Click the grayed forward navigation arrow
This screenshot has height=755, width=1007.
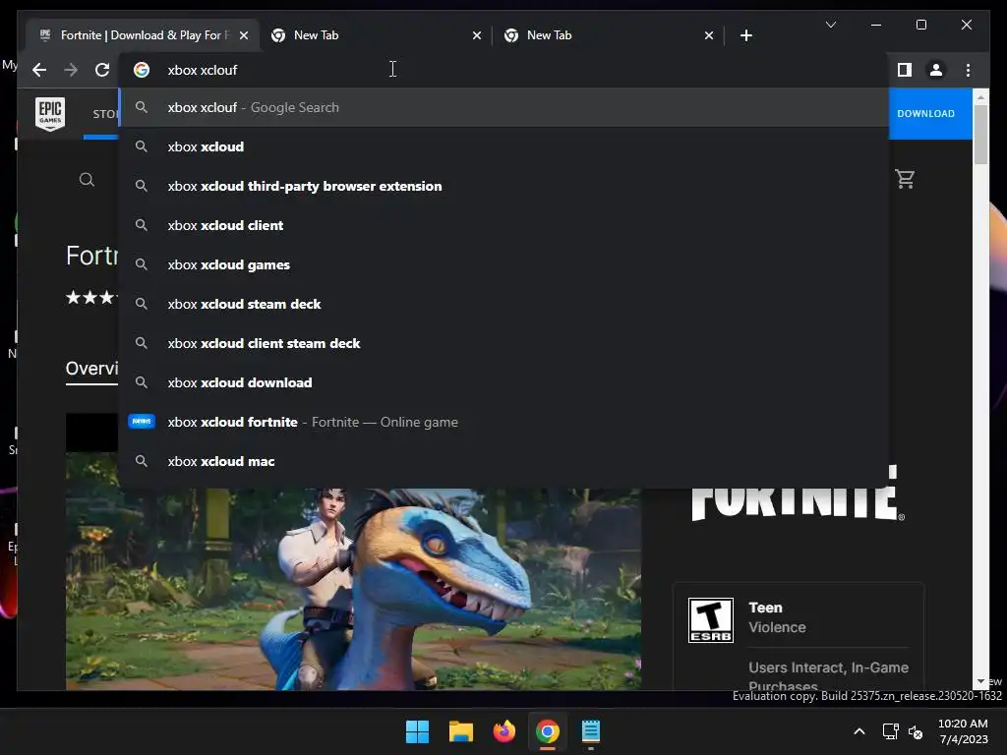tap(71, 70)
